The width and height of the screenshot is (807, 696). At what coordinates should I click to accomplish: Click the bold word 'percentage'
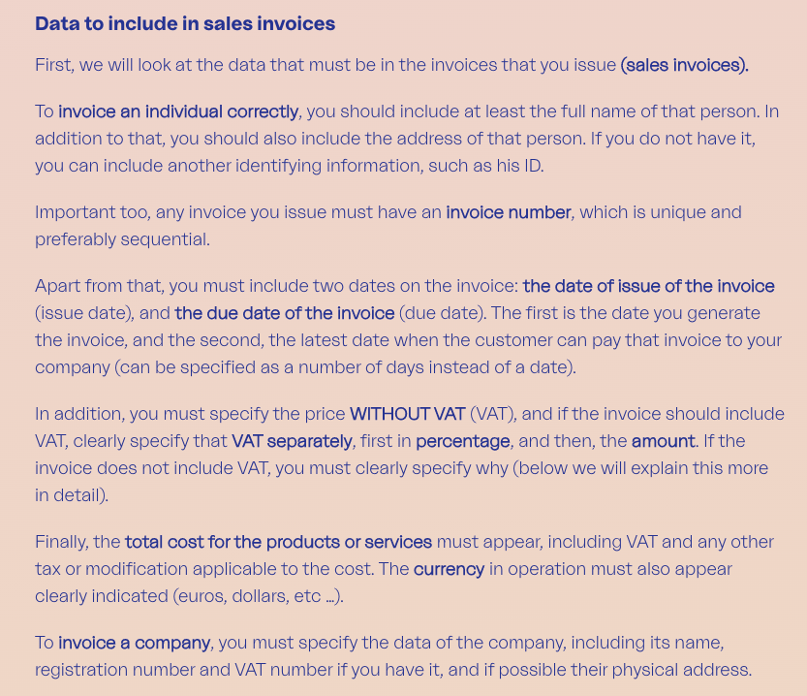point(463,441)
